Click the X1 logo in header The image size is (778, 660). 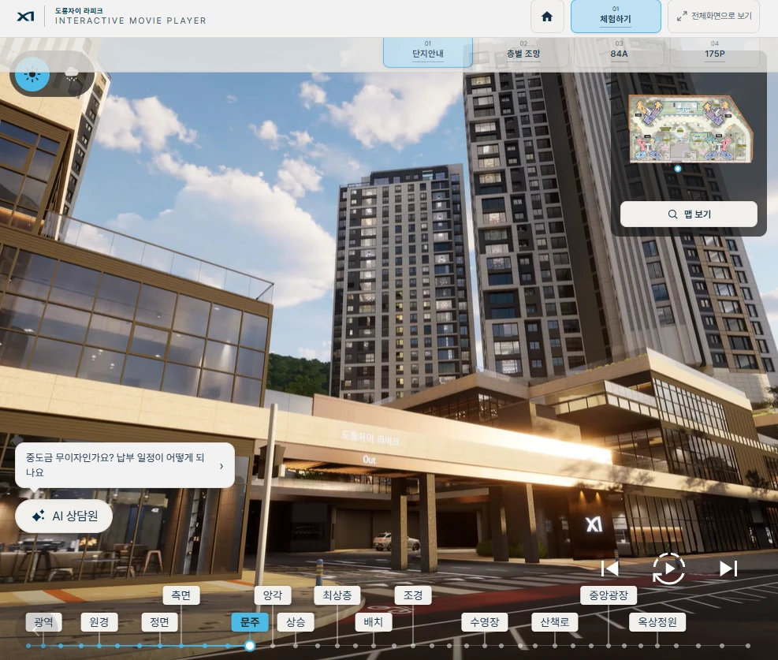click(25, 17)
